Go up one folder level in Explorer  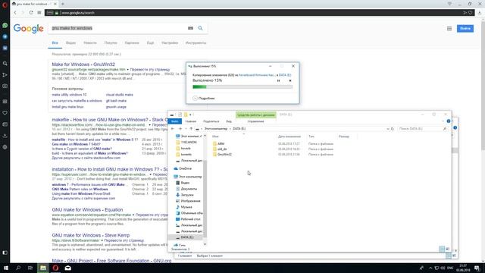click(191, 129)
